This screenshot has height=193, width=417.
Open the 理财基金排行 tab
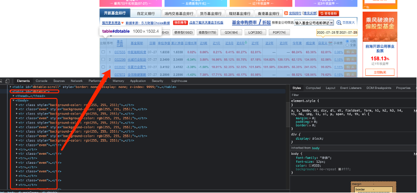pos(240,14)
